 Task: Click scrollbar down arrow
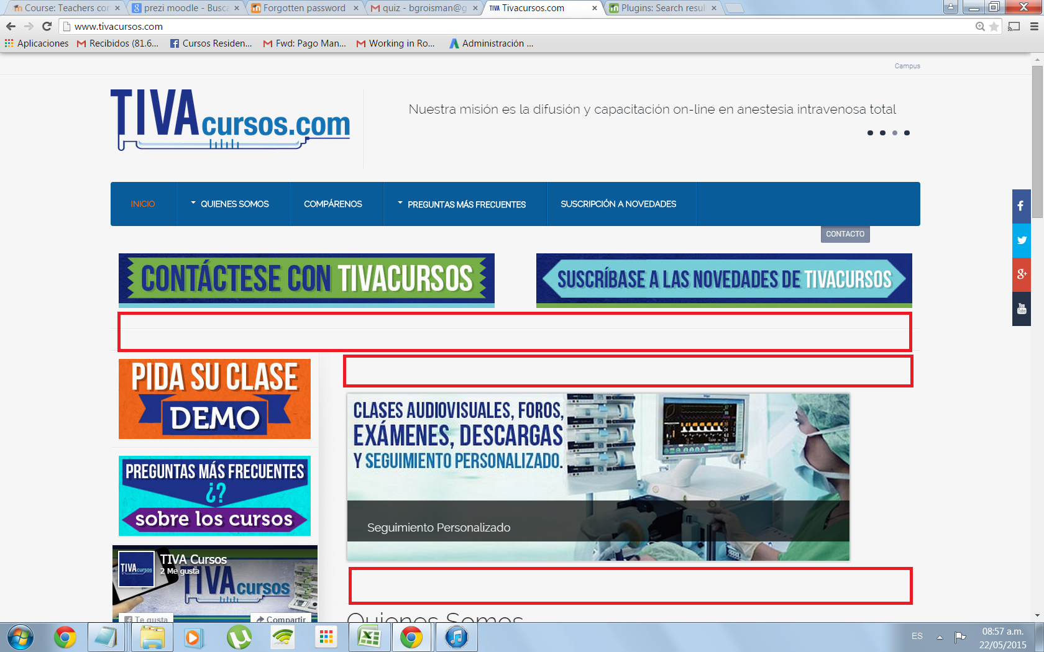[1037, 616]
